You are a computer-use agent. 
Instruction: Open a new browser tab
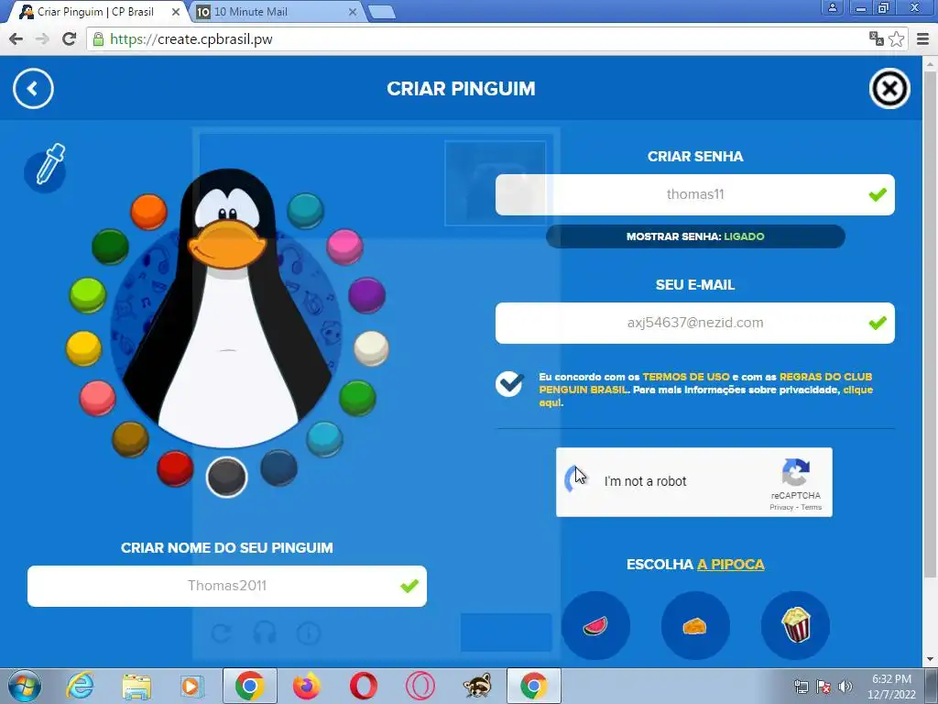coord(381,12)
